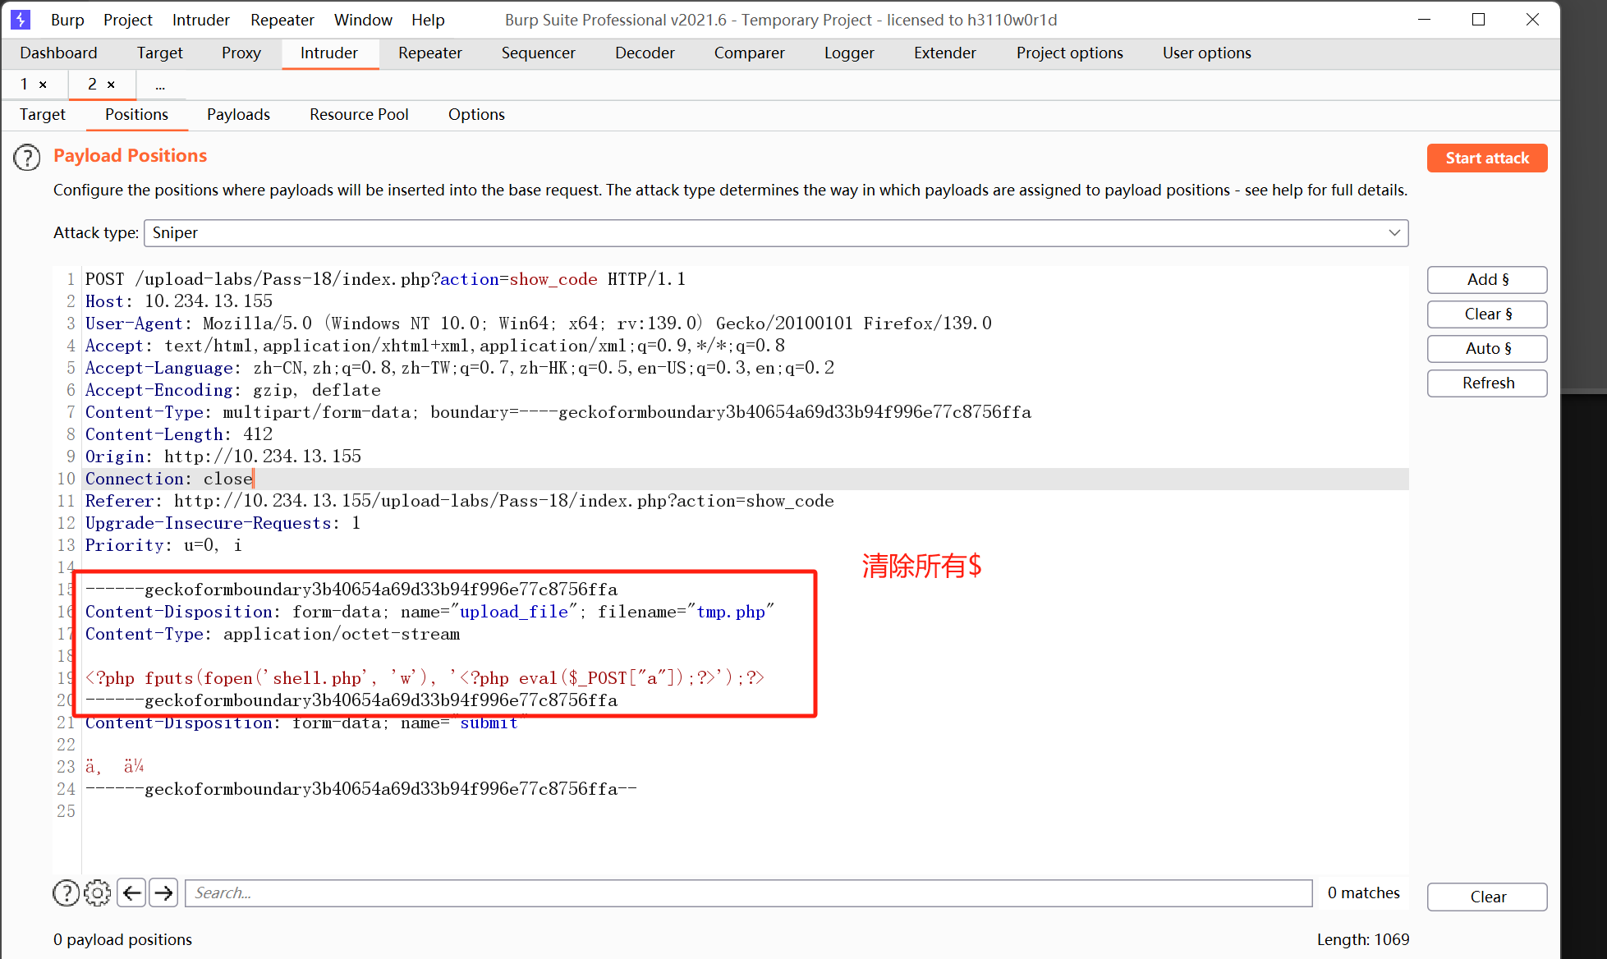This screenshot has height=959, width=1607.
Task: Click the 'Length: 1069' status text
Action: 1363,939
